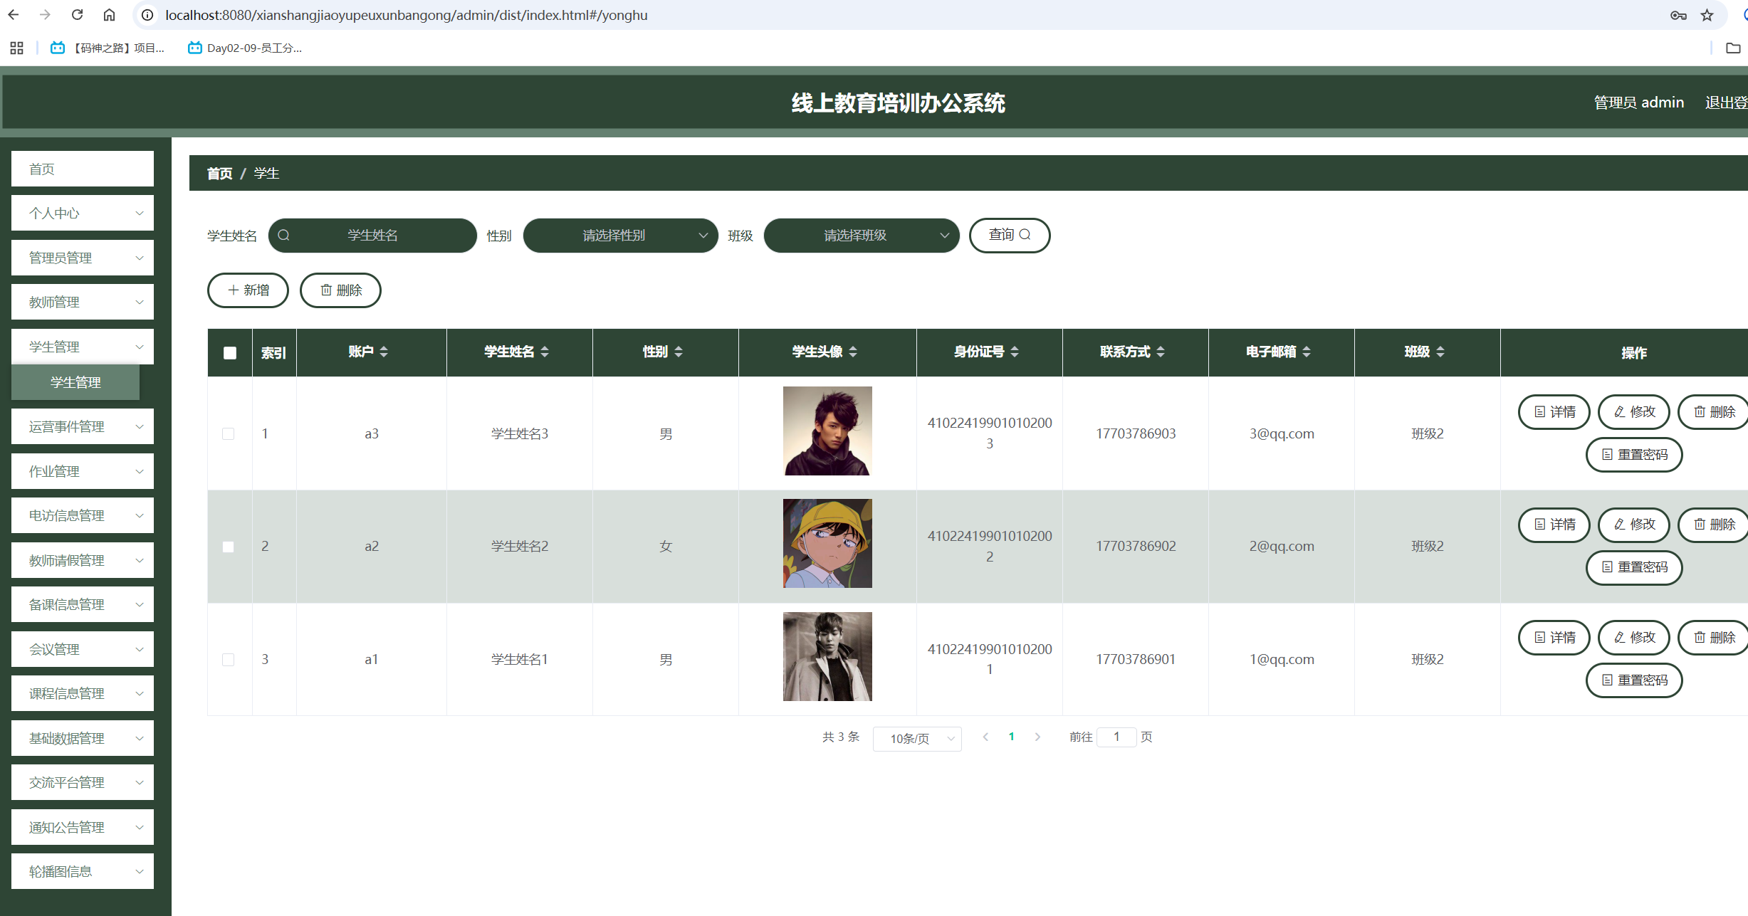Open the 请选择班级 dropdown

point(862,236)
